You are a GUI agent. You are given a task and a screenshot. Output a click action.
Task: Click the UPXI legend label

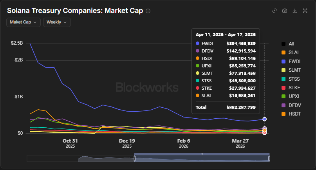point(294,96)
